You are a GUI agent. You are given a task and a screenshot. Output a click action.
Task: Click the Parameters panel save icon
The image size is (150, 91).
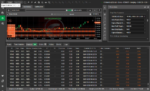click(148, 7)
